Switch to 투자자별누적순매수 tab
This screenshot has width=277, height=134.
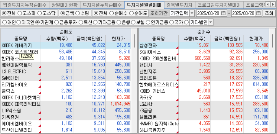[x=102, y=5]
